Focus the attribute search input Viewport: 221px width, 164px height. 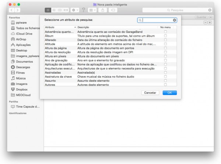tap(157, 20)
